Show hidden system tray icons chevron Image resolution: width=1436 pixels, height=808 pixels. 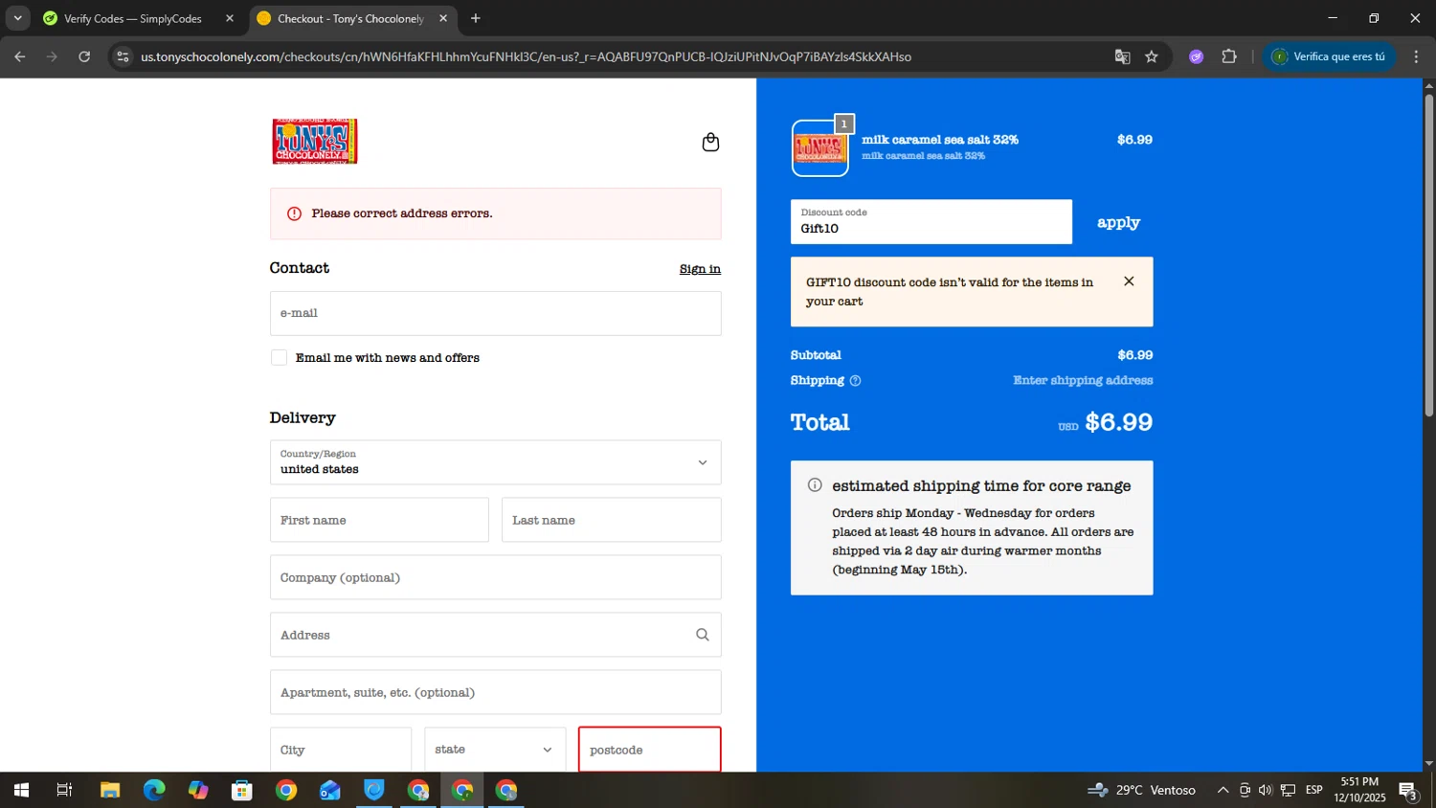pyautogui.click(x=1223, y=790)
